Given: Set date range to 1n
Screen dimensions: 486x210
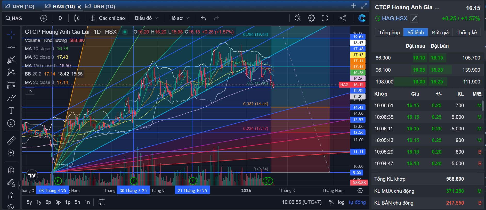Looking at the screenshot, I should 87,202.
